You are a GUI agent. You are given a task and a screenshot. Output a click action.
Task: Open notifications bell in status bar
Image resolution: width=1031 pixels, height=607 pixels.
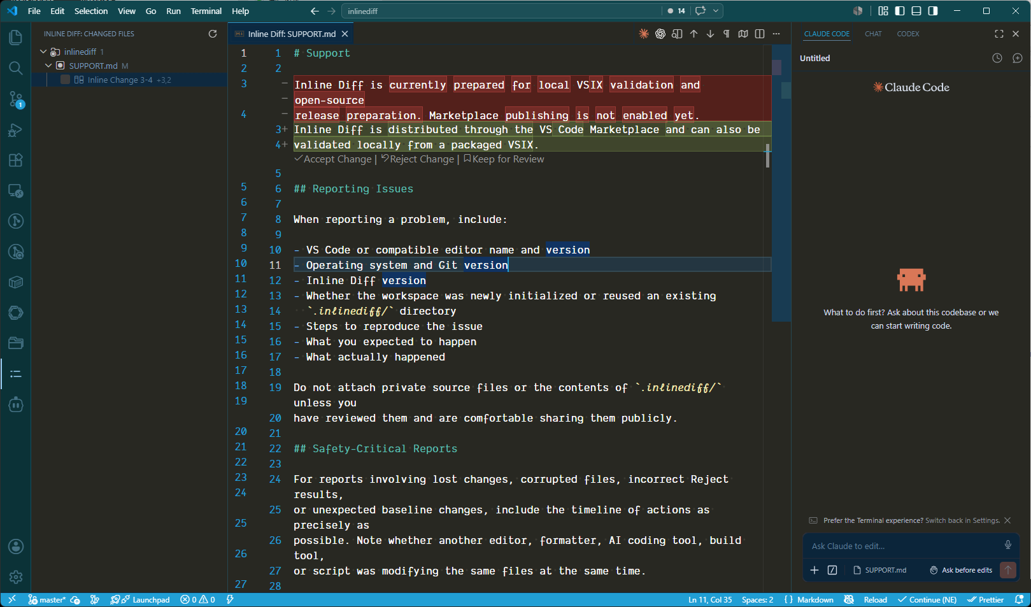click(1019, 599)
